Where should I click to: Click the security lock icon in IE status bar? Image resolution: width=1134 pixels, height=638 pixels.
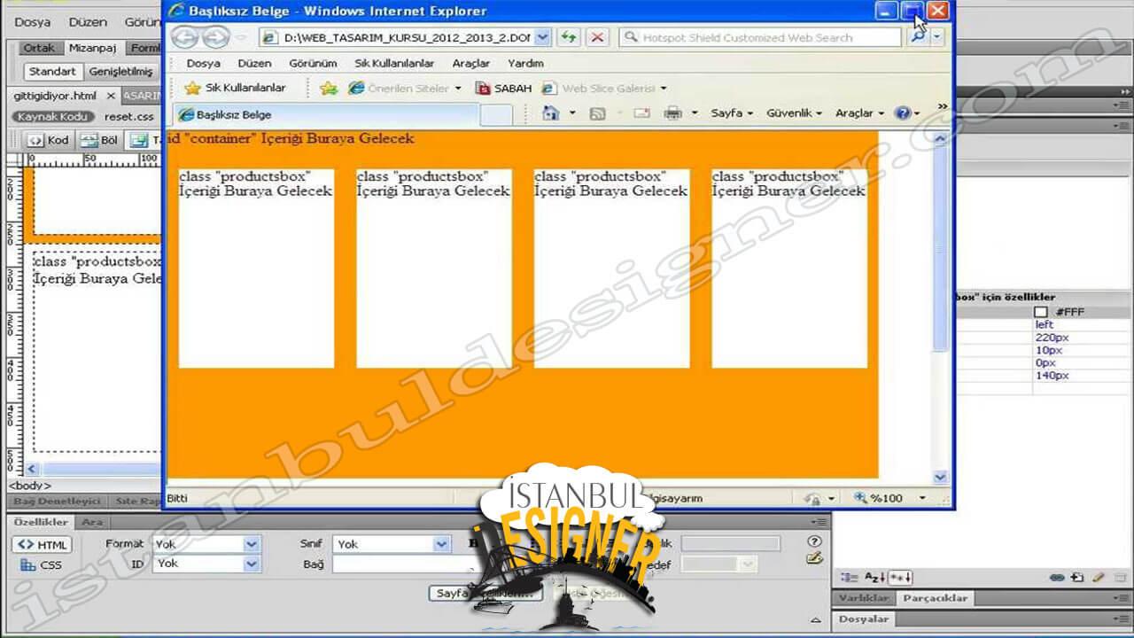(x=811, y=498)
